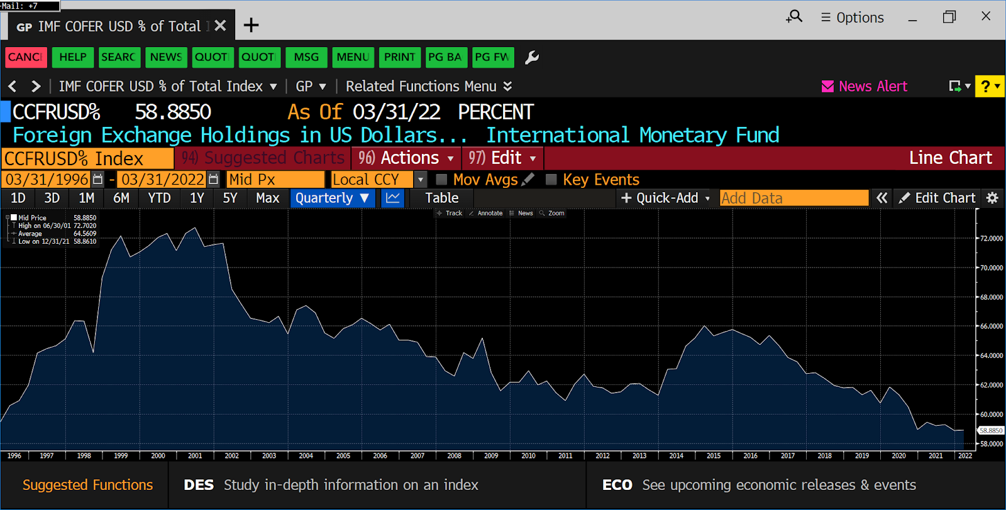Viewport: 1006px width, 510px height.
Task: Go back with the left arrow
Action: tap(13, 86)
